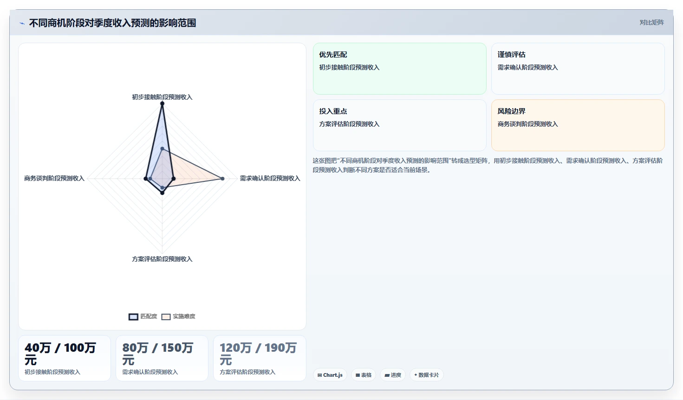Click the card title 不同商机阶段对季度收入预测的影响范围
Viewport: 683px width, 400px height.
[x=112, y=23]
